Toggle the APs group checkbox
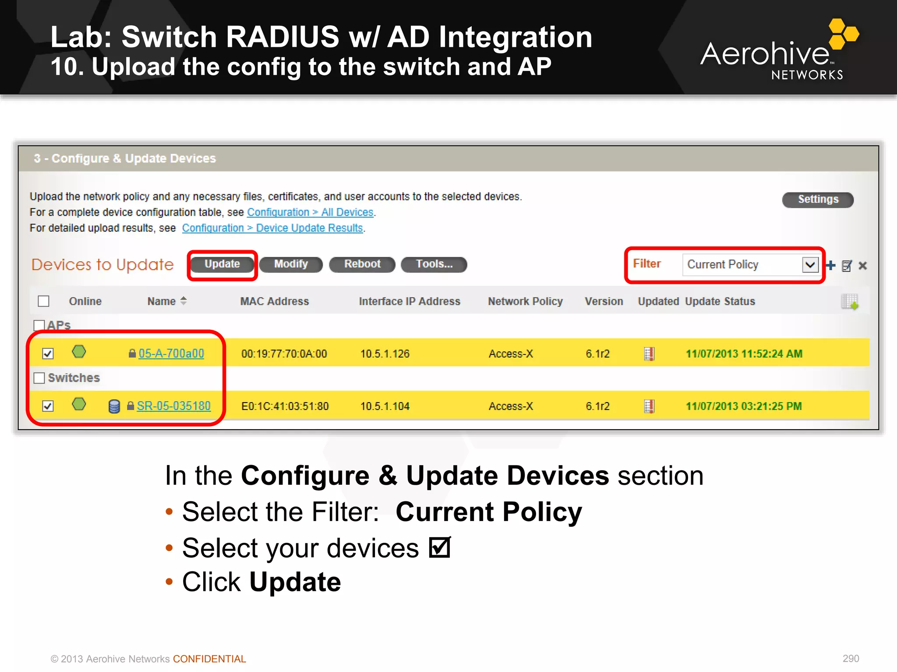 pos(39,325)
